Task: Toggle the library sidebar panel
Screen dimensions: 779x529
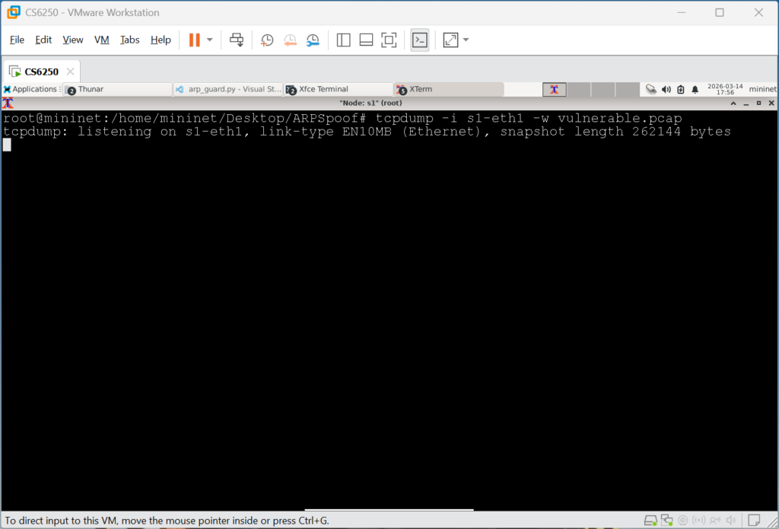Action: click(343, 40)
